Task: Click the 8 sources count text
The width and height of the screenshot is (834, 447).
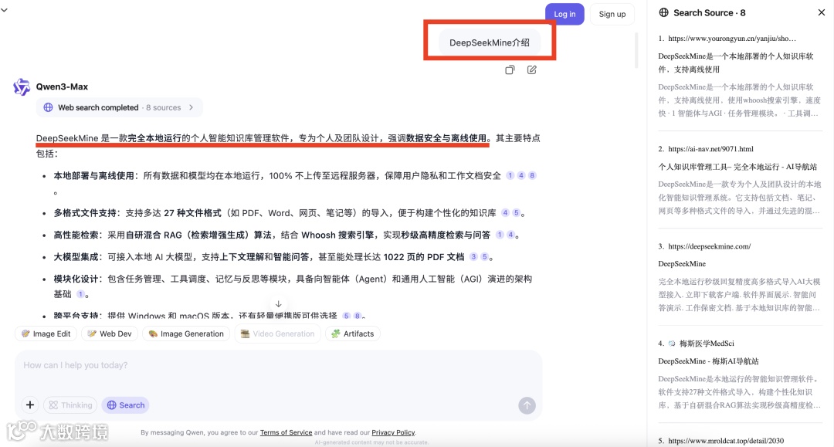Action: click(163, 107)
